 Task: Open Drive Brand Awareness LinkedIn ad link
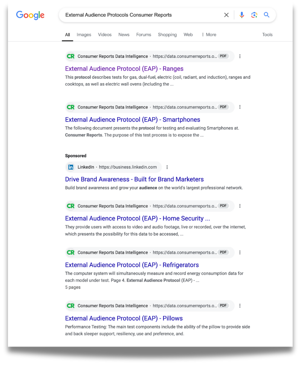pyautogui.click(x=134, y=179)
